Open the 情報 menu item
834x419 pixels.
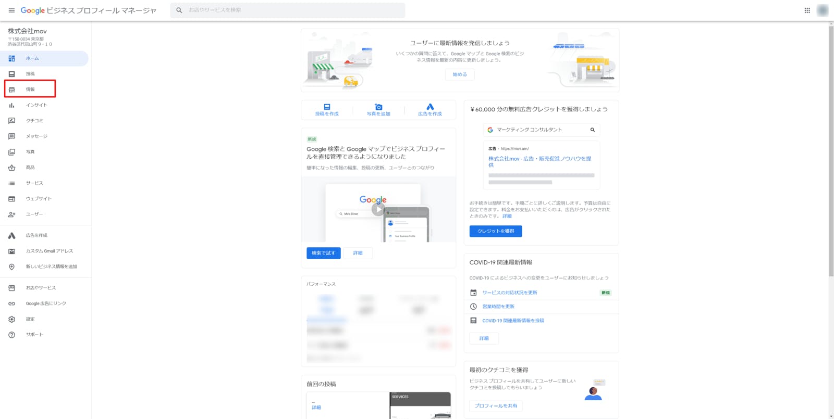(30, 90)
